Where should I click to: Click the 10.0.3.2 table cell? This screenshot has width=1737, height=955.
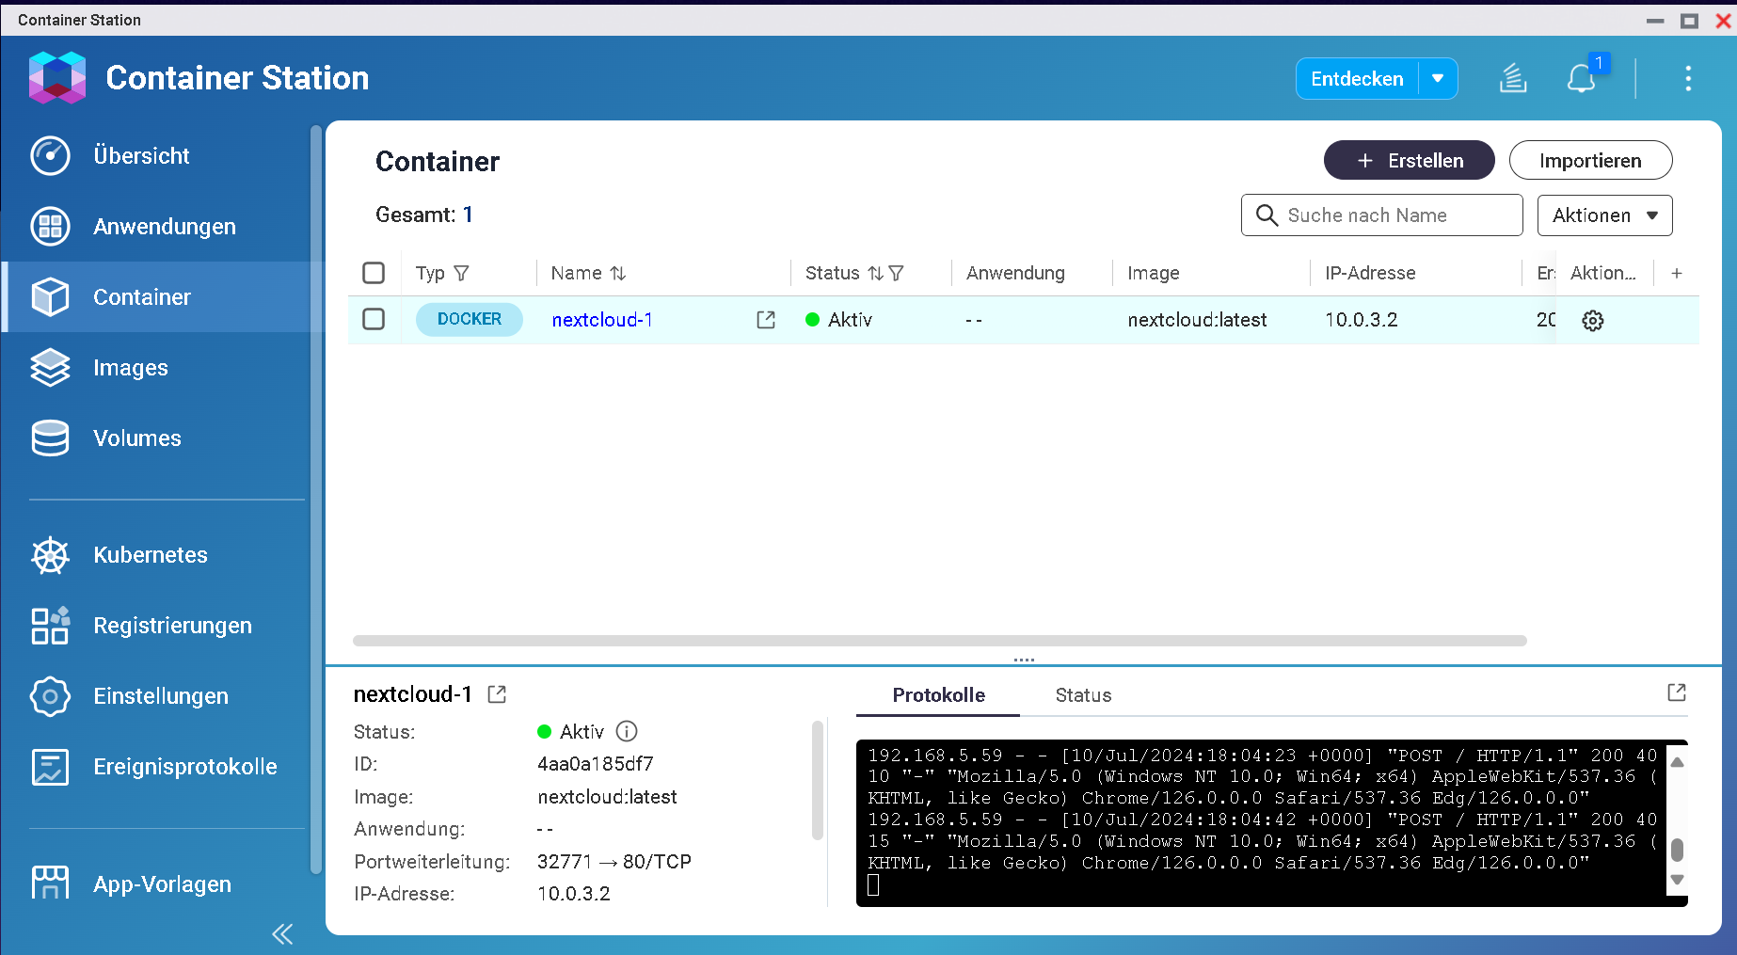tap(1362, 320)
